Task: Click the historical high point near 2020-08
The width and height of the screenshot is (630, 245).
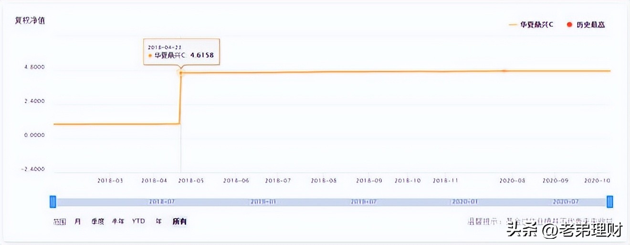Action: (x=504, y=71)
